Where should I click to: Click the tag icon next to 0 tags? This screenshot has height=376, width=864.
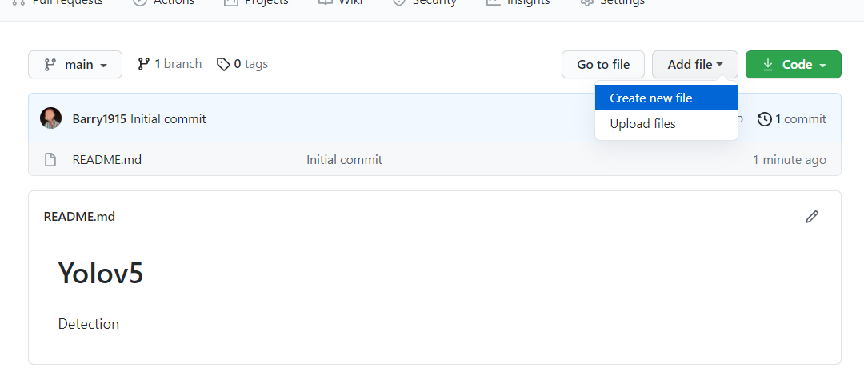coord(223,64)
